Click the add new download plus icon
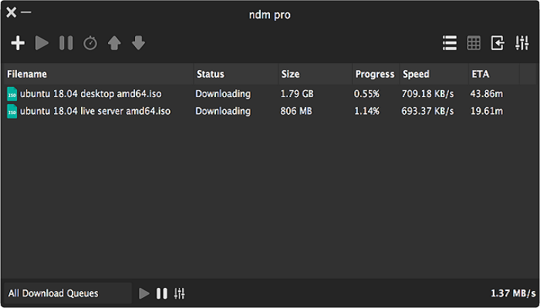 coord(18,43)
